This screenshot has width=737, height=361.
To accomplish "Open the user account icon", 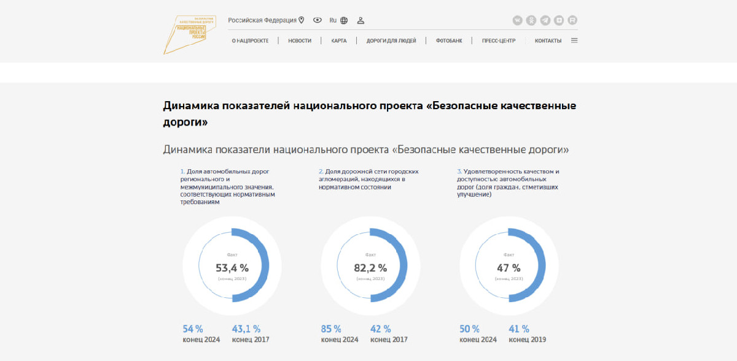I will point(361,20).
